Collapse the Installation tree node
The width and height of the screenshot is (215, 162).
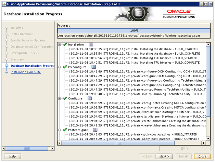60,45
